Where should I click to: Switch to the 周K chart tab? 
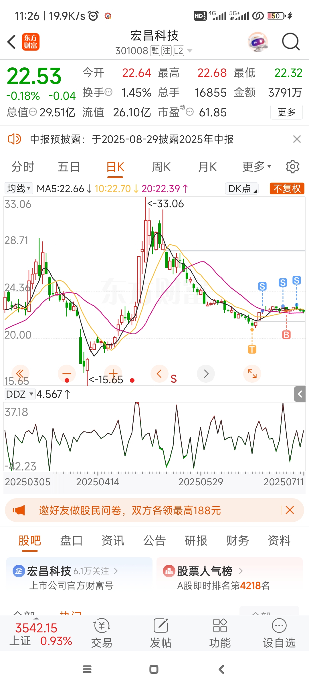click(161, 167)
